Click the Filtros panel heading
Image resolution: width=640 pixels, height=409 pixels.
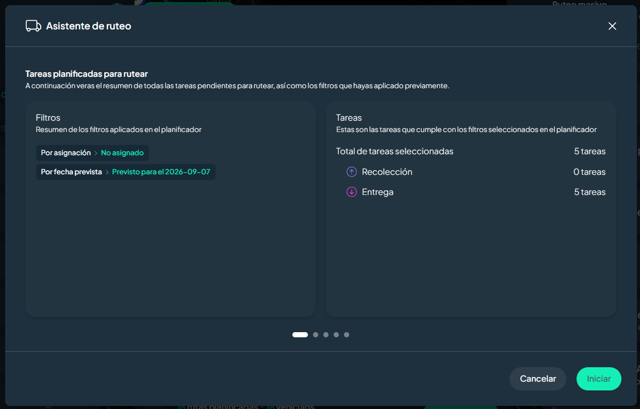(x=48, y=118)
